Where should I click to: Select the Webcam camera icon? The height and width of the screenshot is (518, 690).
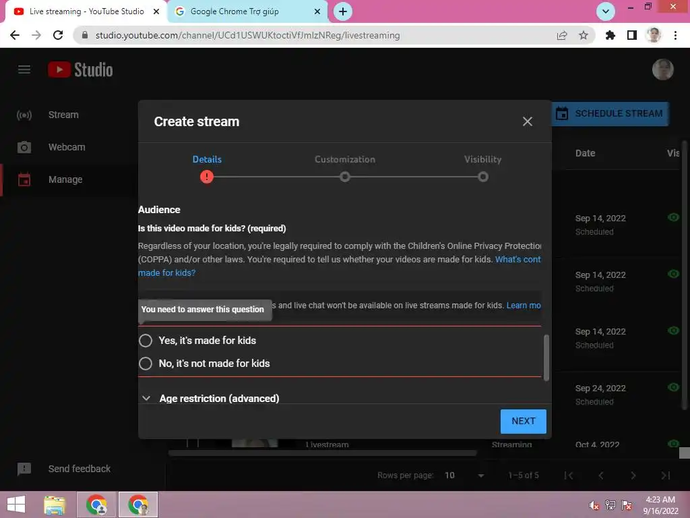pos(24,147)
